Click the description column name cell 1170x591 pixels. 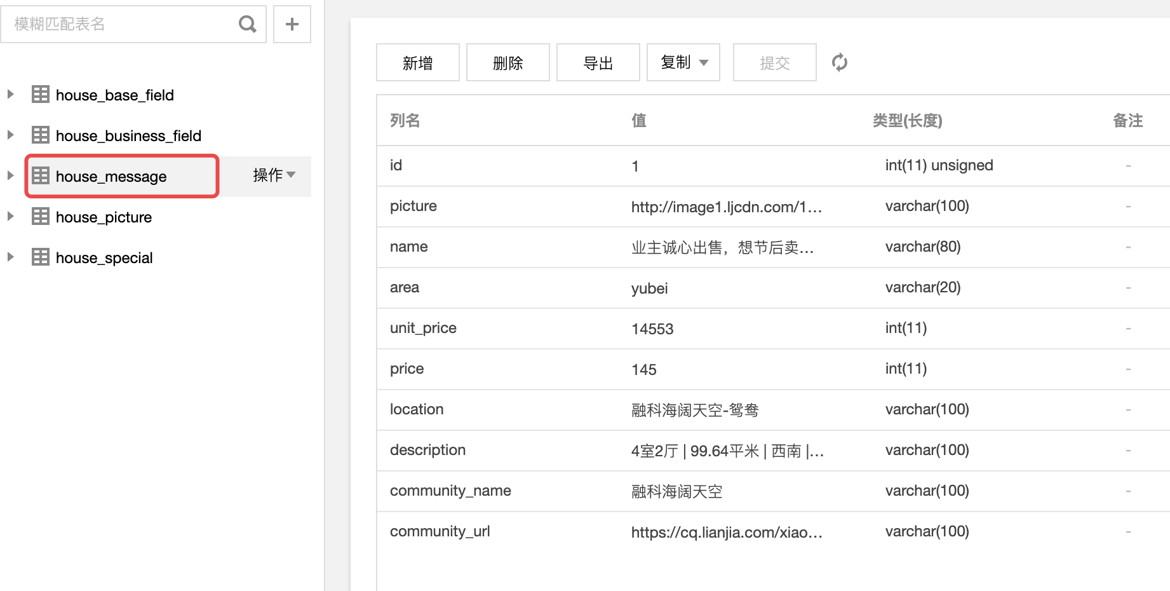[x=428, y=450]
